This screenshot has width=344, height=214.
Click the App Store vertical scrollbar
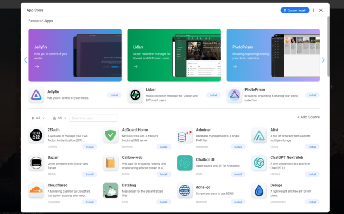[328, 47]
